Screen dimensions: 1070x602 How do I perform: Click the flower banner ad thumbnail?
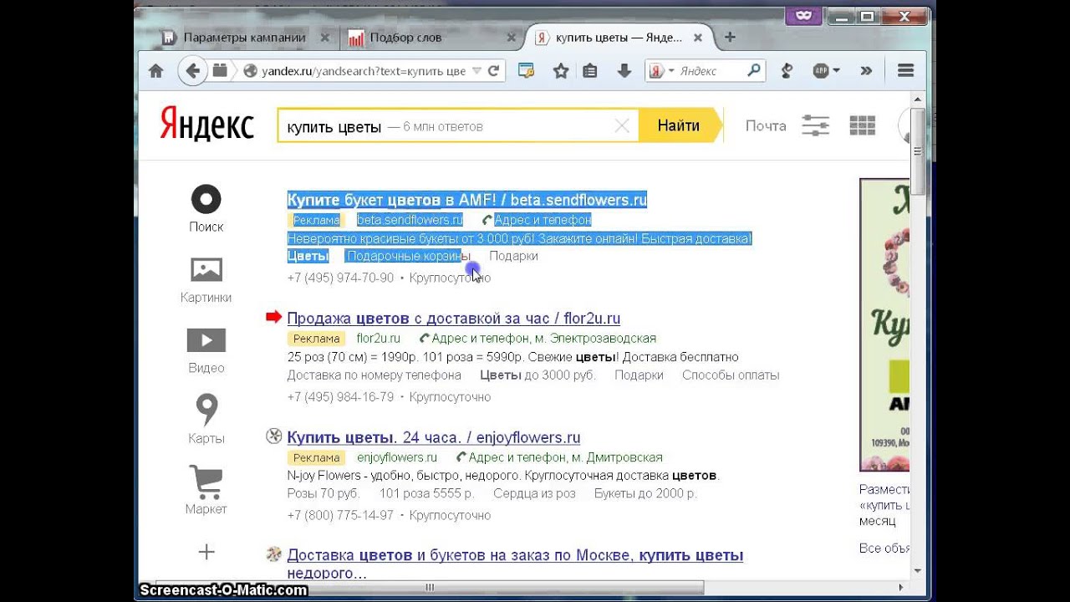tap(884, 324)
